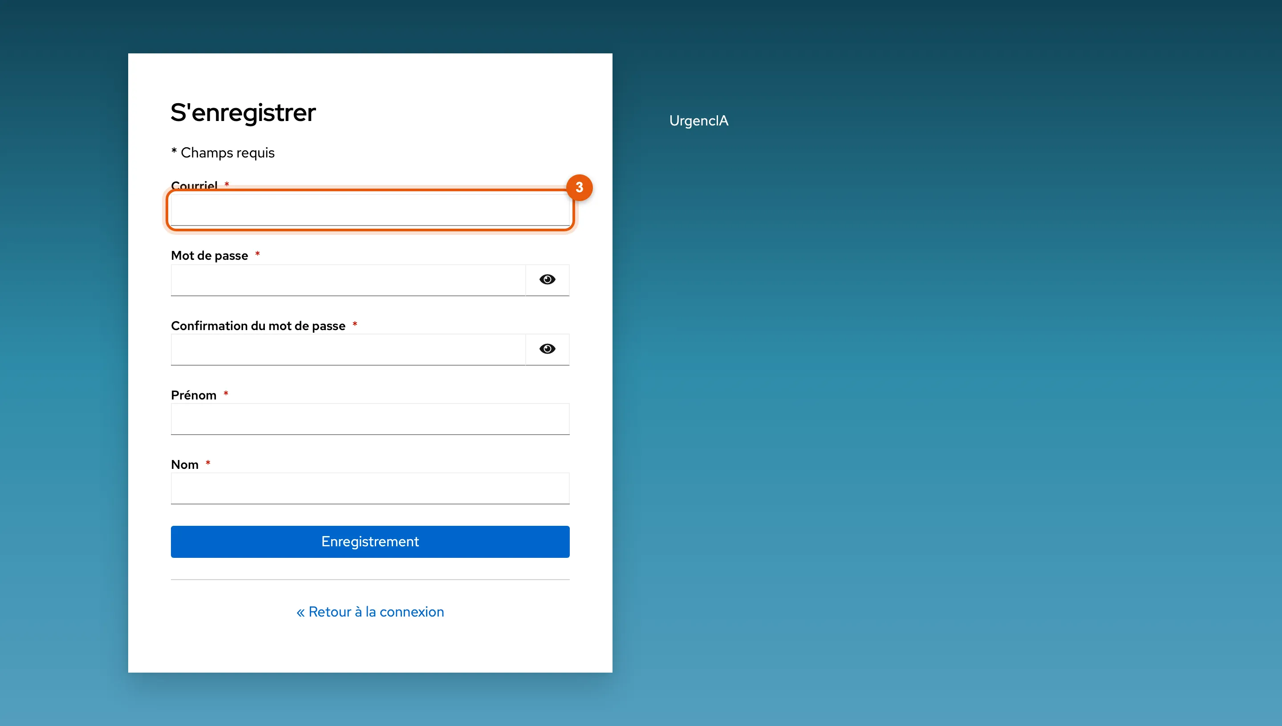Viewport: 1282px width, 726px height.
Task: Click the Champs requis notice text
Action: pyautogui.click(x=227, y=153)
